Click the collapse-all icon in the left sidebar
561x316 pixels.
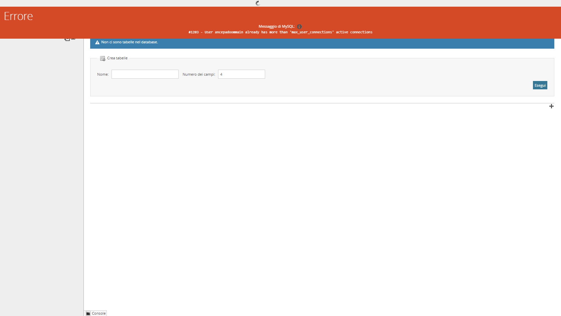pyautogui.click(x=67, y=39)
